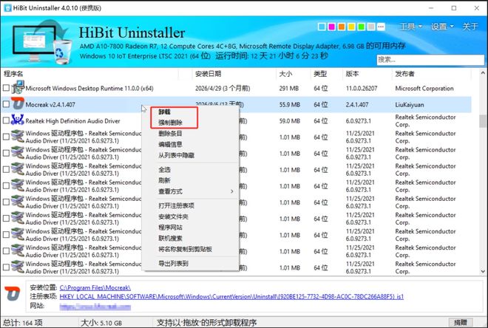The height and width of the screenshot is (328, 488).
Task: Open the 关于 menu
Action: coord(470,27)
